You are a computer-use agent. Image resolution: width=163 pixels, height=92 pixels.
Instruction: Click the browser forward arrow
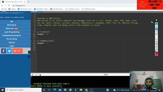tap(6, 6)
